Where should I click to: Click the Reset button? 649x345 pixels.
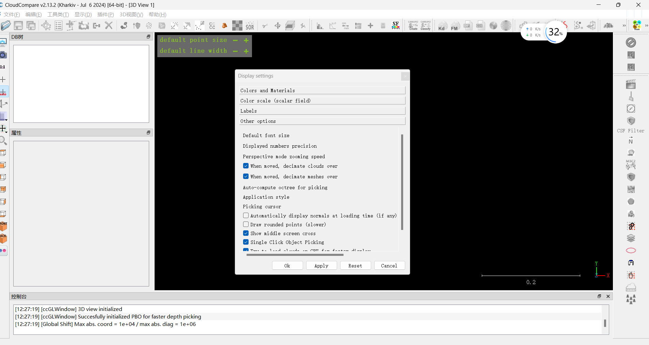[355, 266]
